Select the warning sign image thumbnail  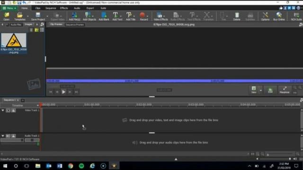[14, 40]
